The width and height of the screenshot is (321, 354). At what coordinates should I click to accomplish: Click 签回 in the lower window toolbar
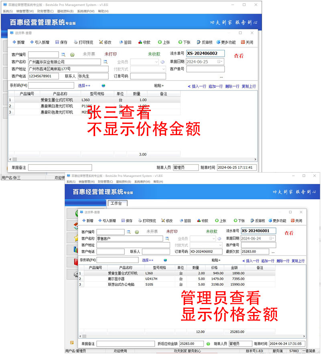pos(185,220)
